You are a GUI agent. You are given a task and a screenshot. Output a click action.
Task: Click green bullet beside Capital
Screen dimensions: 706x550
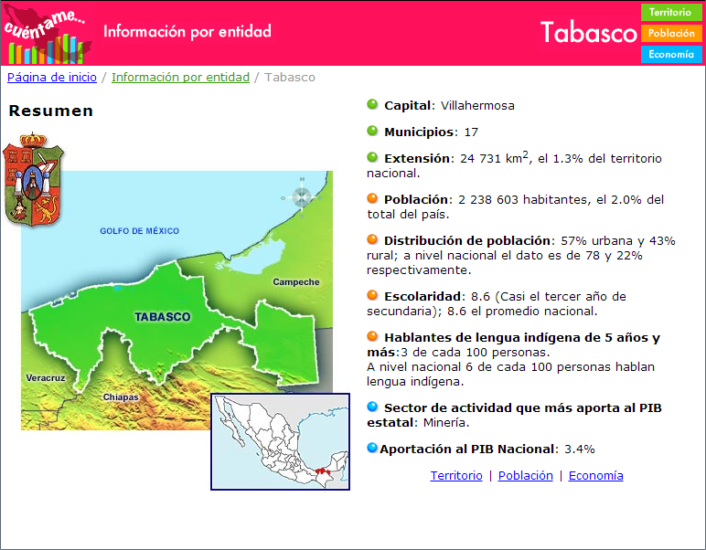coord(372,104)
